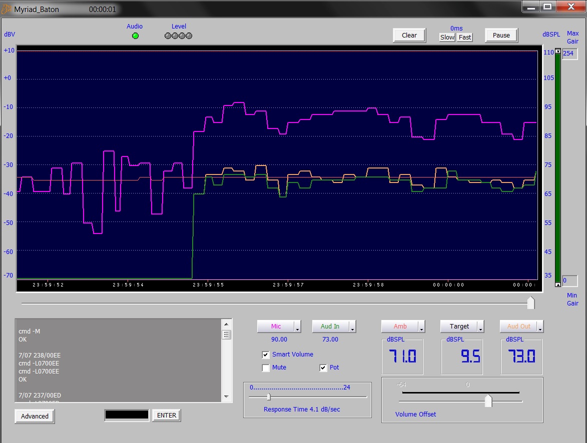Screen dimensions: 587x443
Task: Click the Aud Out trace button
Action: point(518,326)
